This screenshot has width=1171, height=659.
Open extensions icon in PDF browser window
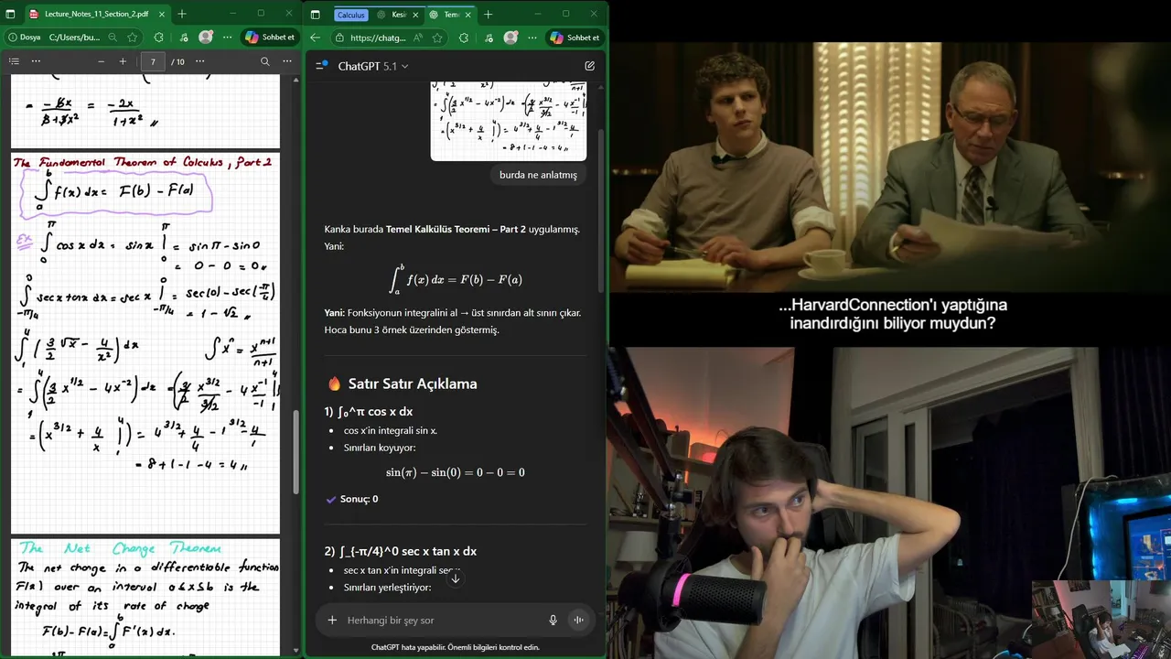tap(158, 38)
